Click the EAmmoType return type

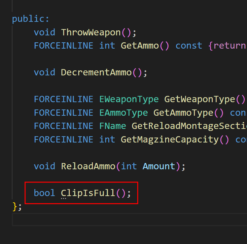tap(123, 113)
